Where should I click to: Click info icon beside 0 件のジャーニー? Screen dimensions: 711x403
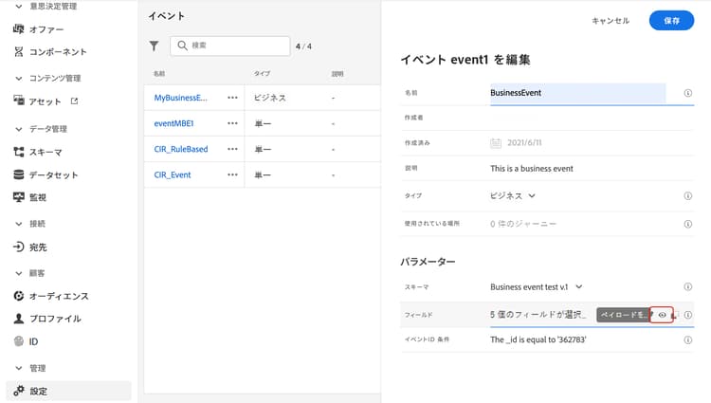pyautogui.click(x=688, y=224)
